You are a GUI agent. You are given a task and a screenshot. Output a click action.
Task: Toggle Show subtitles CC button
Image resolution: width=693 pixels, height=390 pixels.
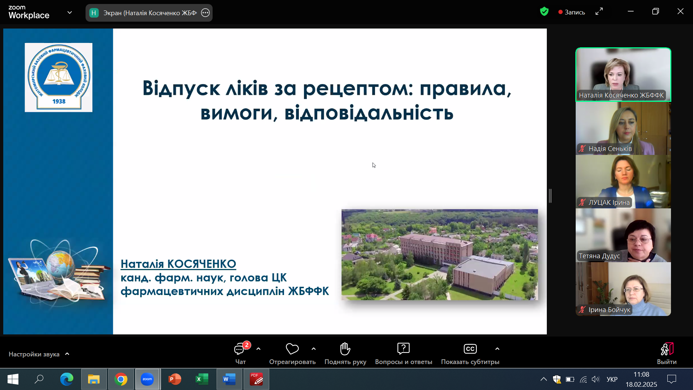[470, 349]
